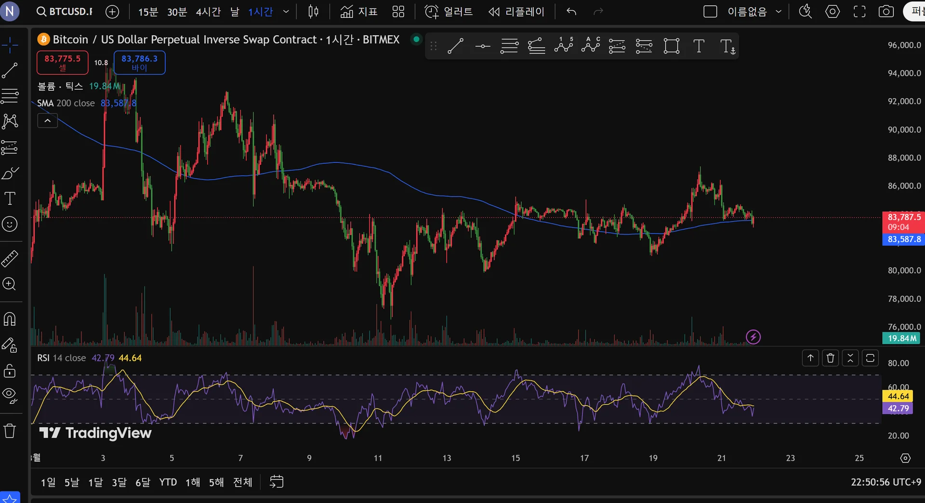
Task: Expand the 이름없음 layout dropdown arrow
Action: click(779, 12)
